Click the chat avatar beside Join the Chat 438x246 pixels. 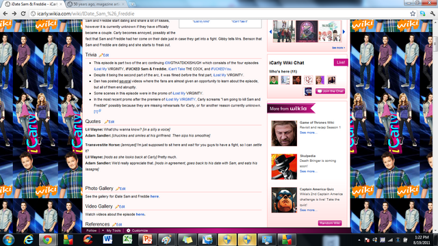[308, 91]
